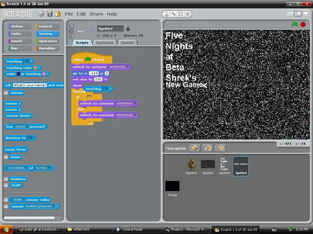313x234 pixels.
Task: Select Sprite1 thumbnail
Action: 191,166
